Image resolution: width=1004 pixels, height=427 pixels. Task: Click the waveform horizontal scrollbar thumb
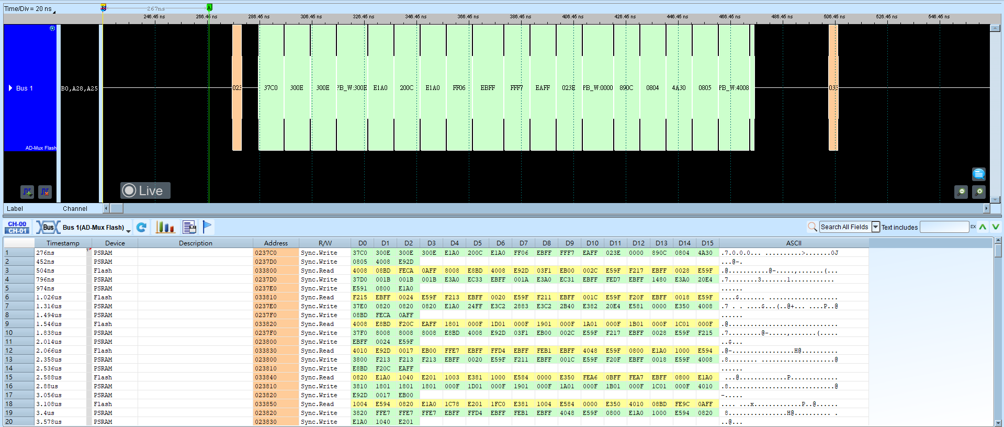coord(116,208)
